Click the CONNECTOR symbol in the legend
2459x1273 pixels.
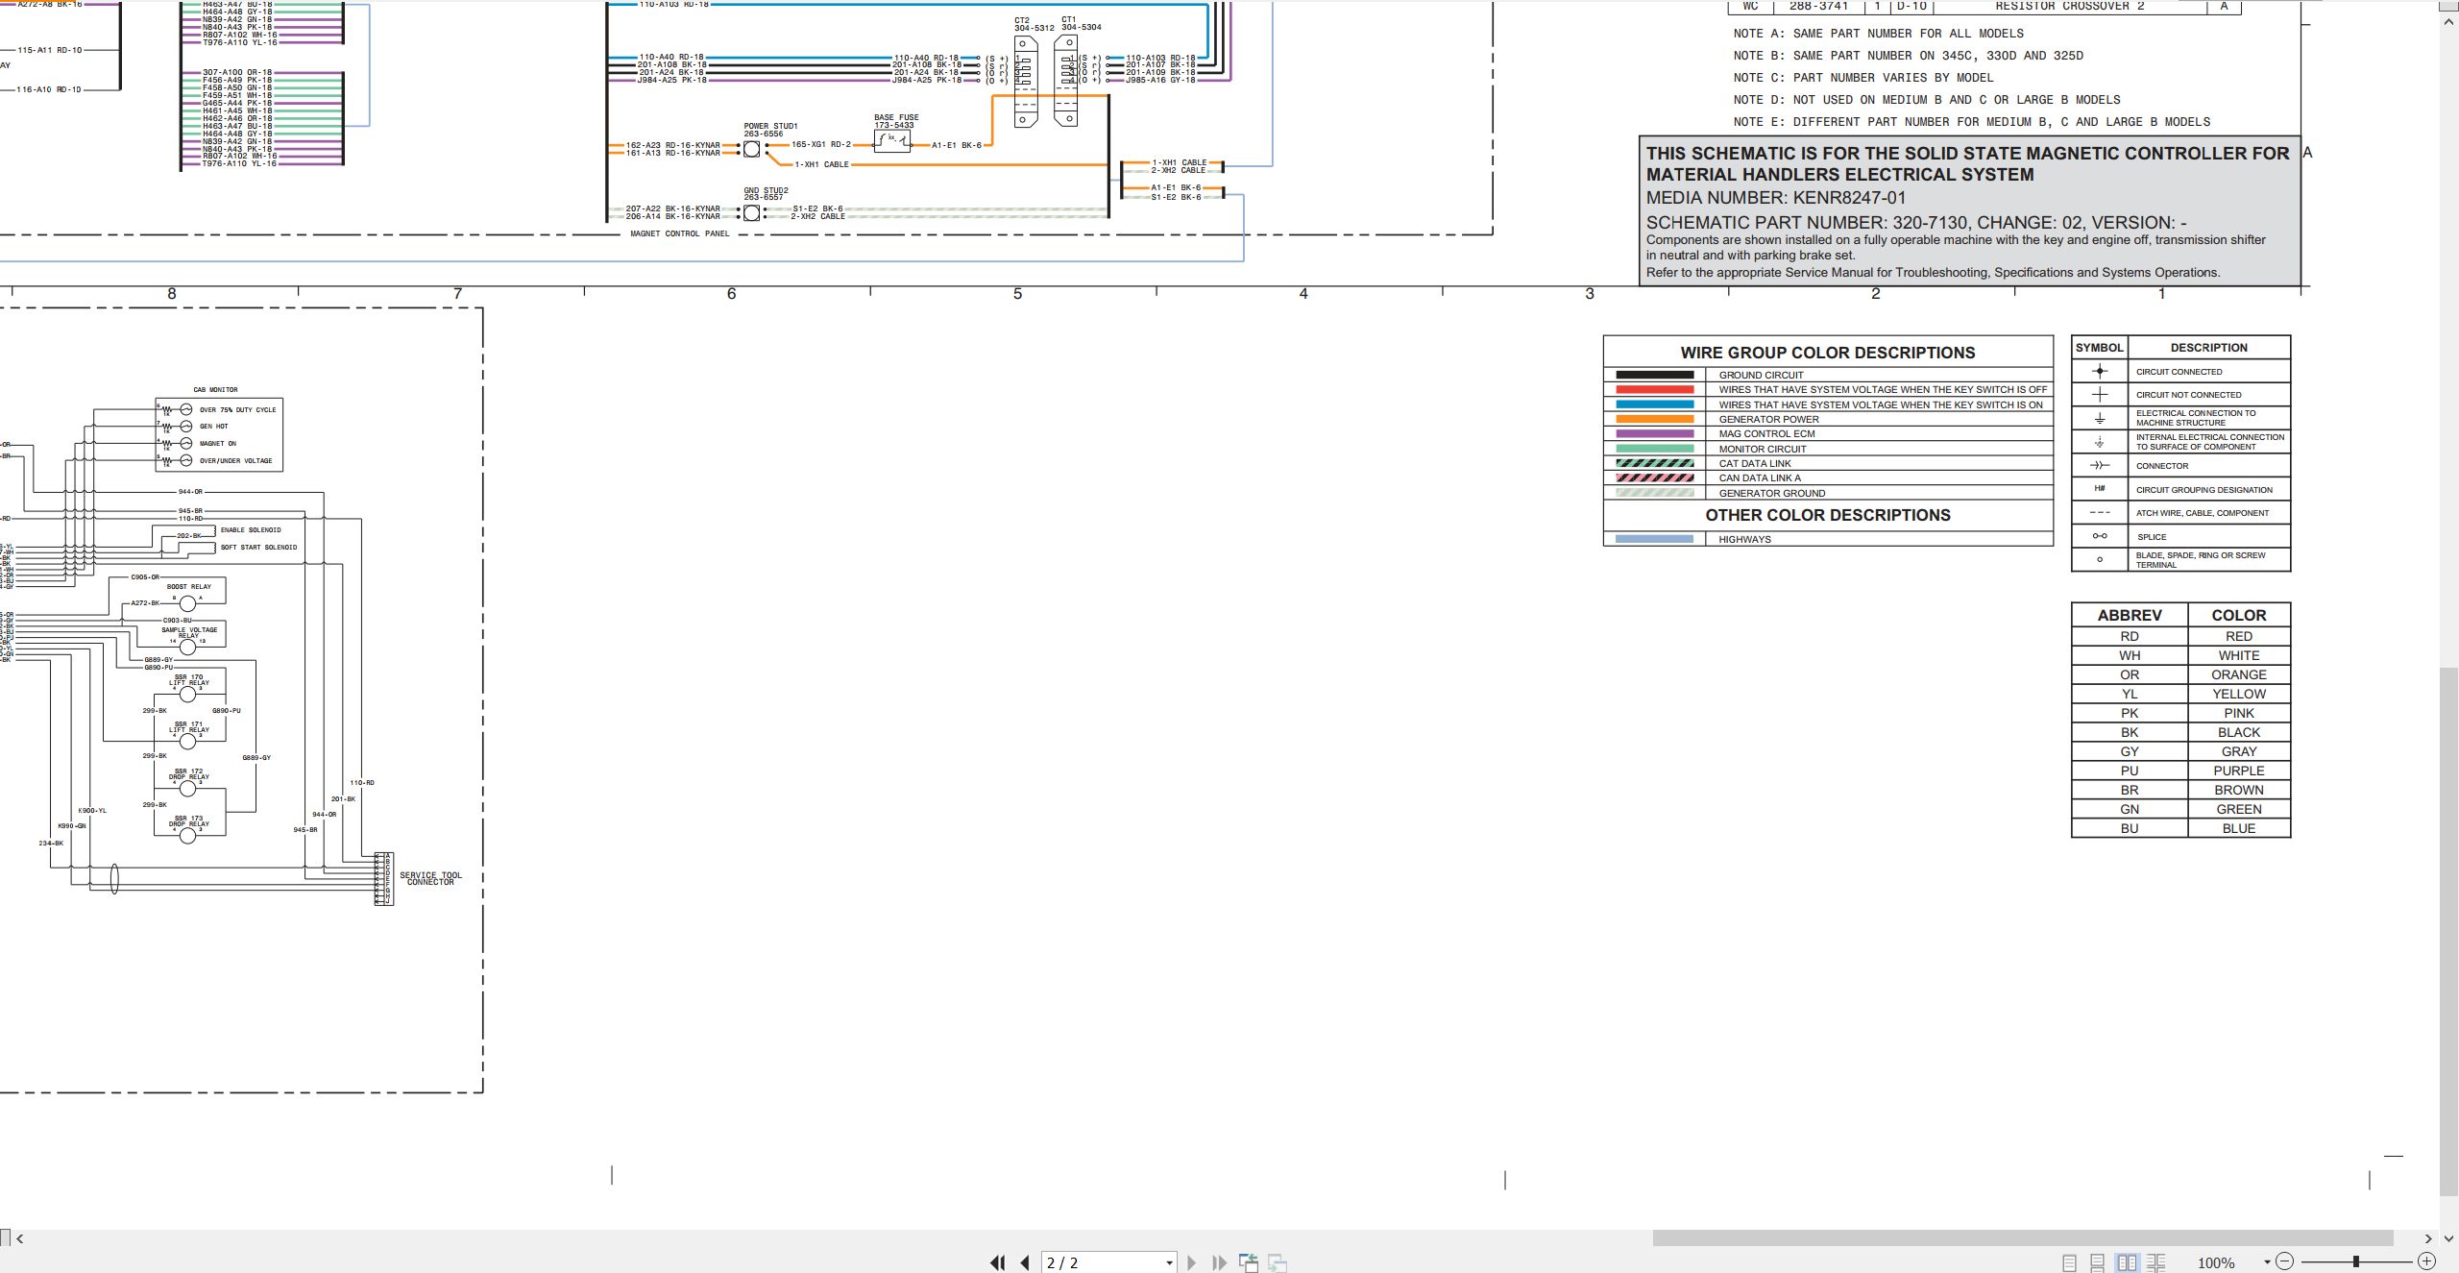[x=2100, y=465]
